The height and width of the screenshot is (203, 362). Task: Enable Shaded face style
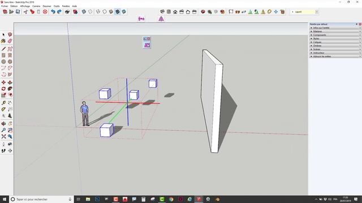(x=111, y=12)
